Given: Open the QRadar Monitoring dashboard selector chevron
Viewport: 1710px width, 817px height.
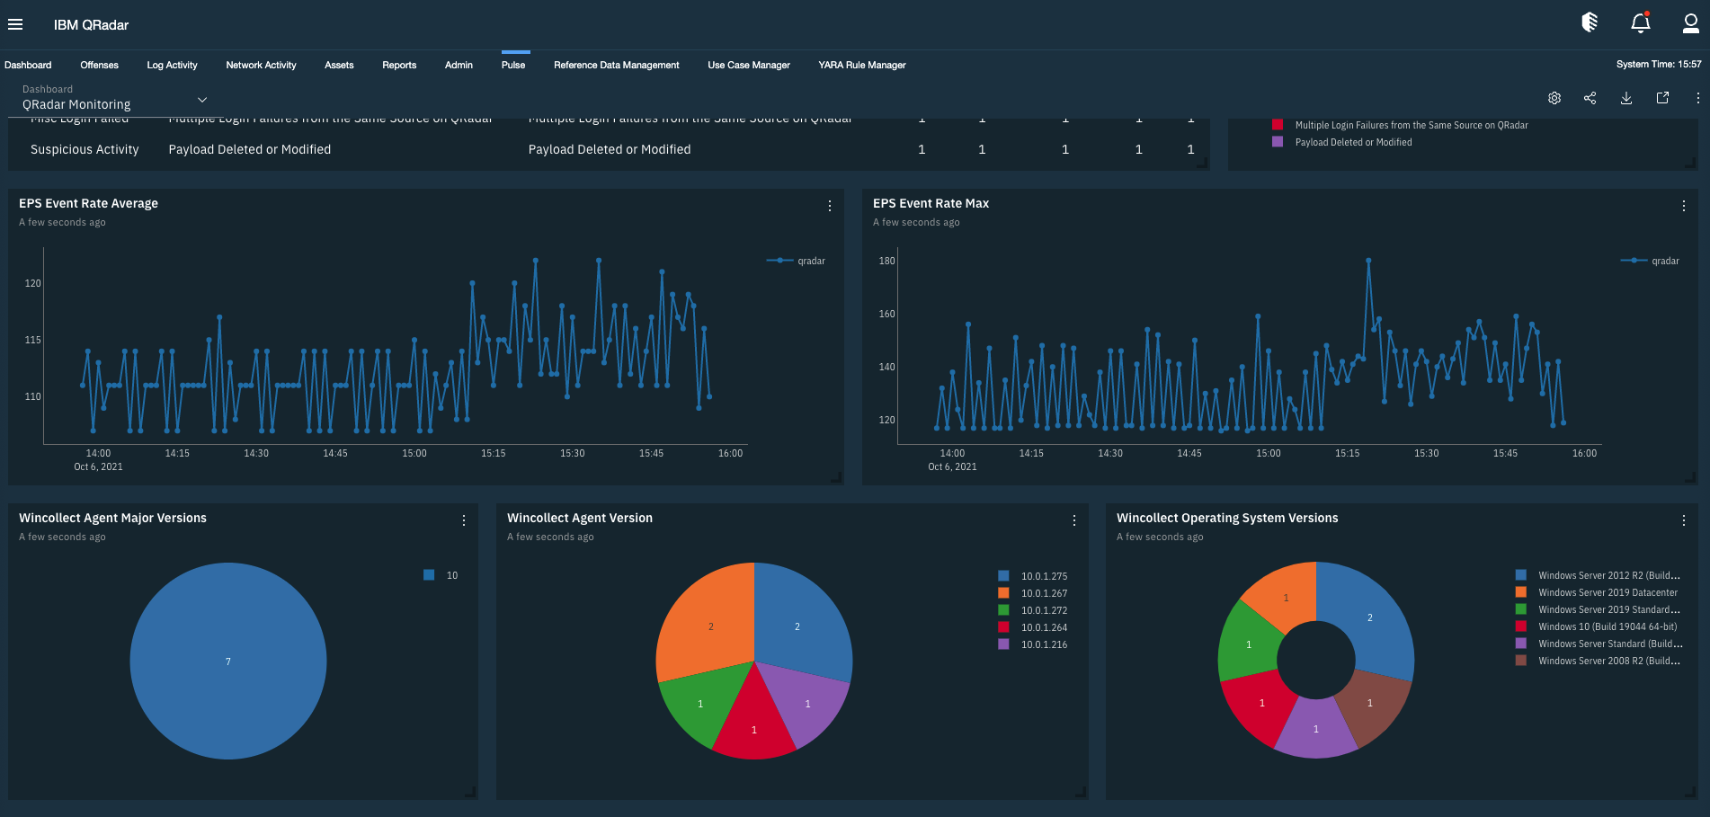Looking at the screenshot, I should (x=202, y=99).
